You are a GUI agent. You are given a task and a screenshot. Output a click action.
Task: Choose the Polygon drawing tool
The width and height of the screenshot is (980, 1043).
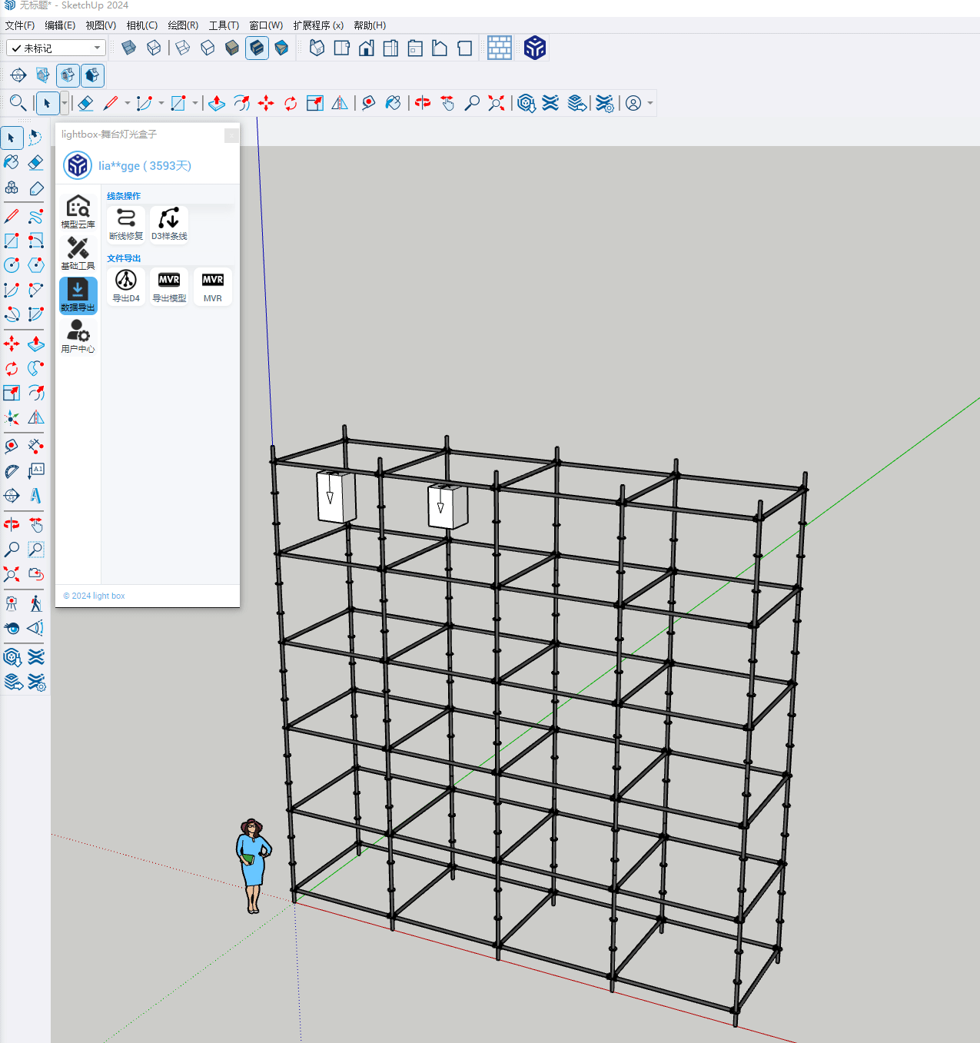(36, 265)
